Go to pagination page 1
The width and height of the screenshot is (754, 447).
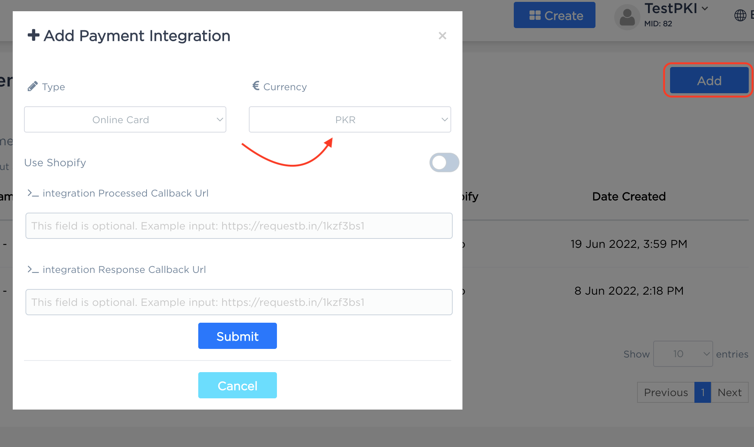703,392
